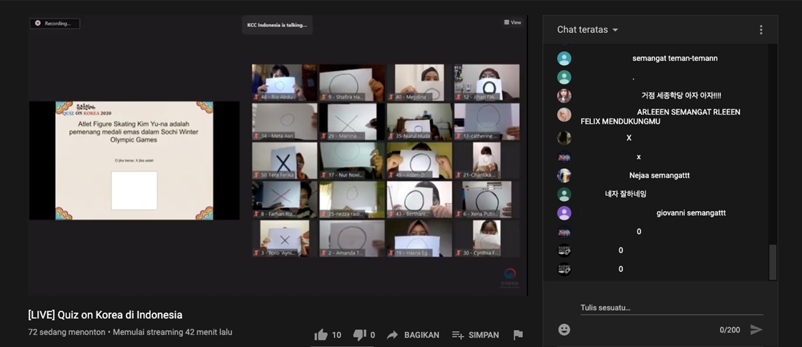Click participant tile 50 Tera Ferika

click(284, 160)
